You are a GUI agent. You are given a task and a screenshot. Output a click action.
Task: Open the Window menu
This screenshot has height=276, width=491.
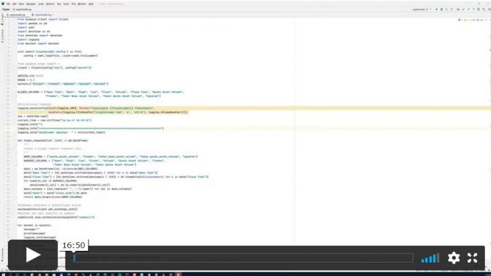[x=82, y=4]
